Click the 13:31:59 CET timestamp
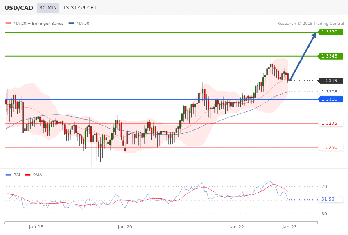The image size is (348, 235). [80, 8]
